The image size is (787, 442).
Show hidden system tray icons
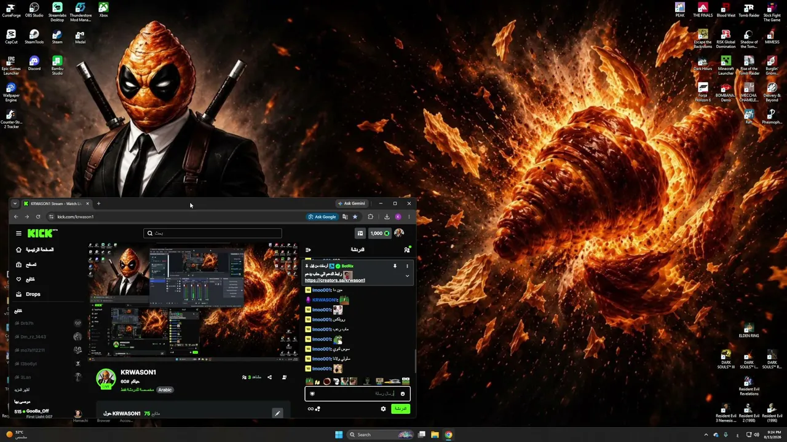point(706,435)
